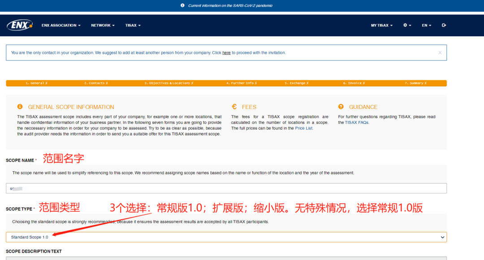Open the Scope Type dropdown

[226, 237]
